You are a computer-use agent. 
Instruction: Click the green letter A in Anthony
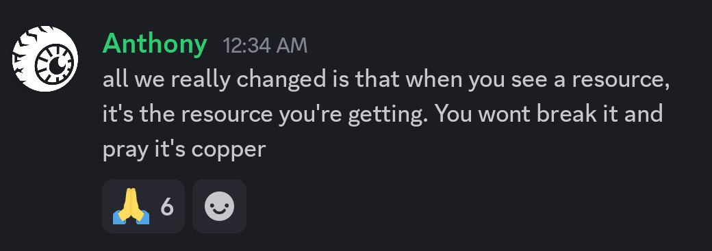pos(112,44)
